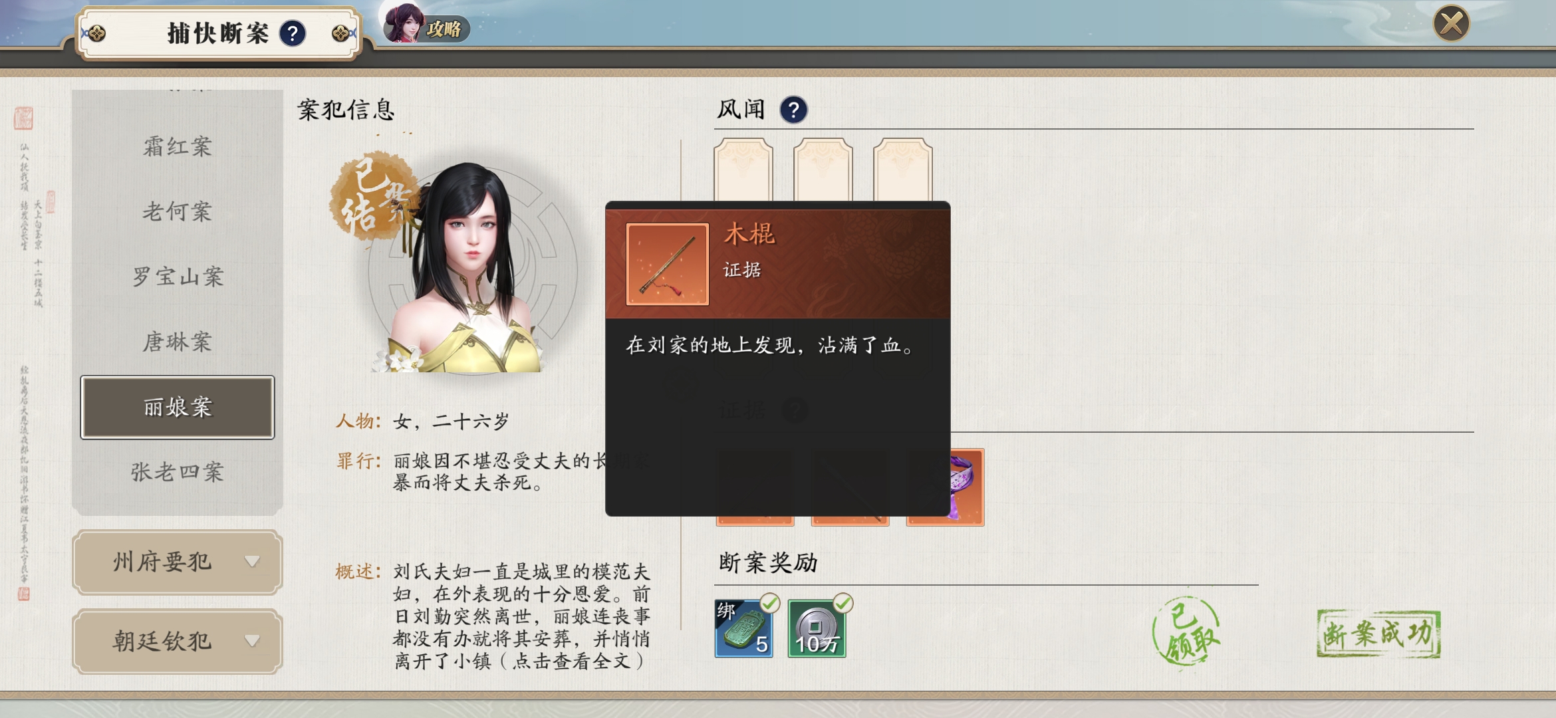The height and width of the screenshot is (718, 1556).
Task: Open the 老何案 case entry
Action: [178, 211]
